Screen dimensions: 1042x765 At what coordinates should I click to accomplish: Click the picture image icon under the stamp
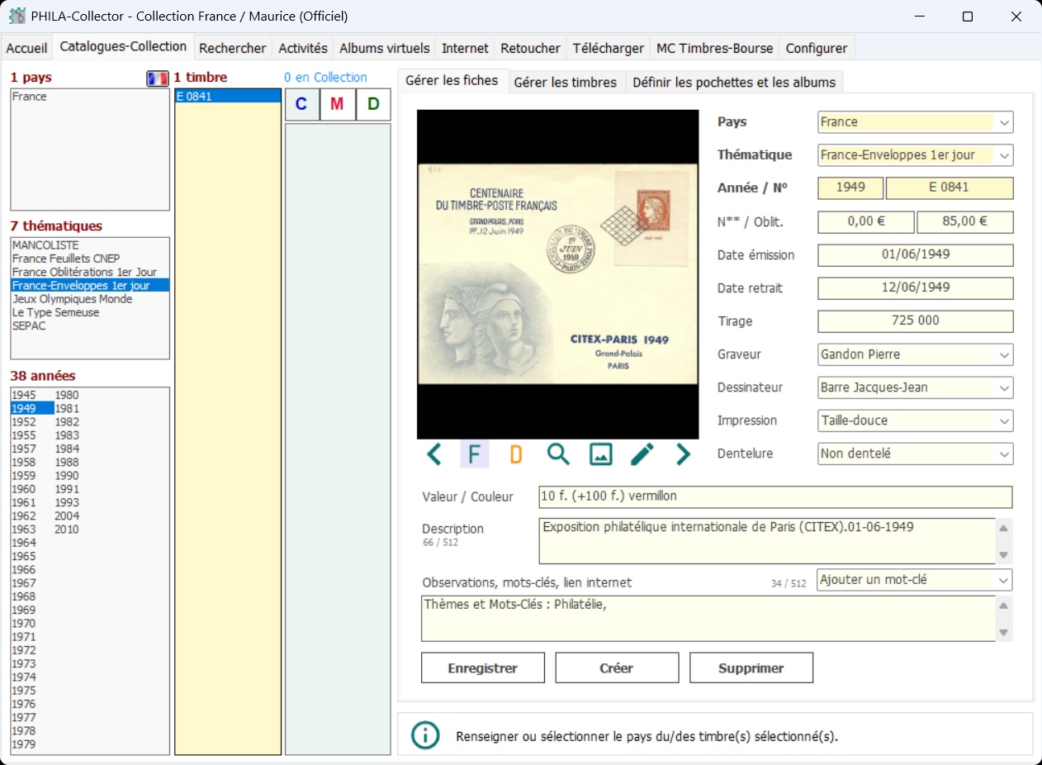(x=600, y=454)
